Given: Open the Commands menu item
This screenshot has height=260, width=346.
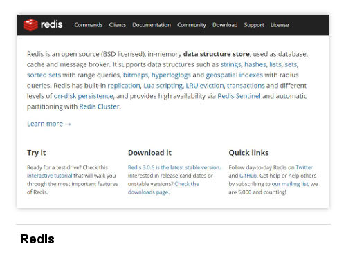Looking at the screenshot, I should coord(89,25).
